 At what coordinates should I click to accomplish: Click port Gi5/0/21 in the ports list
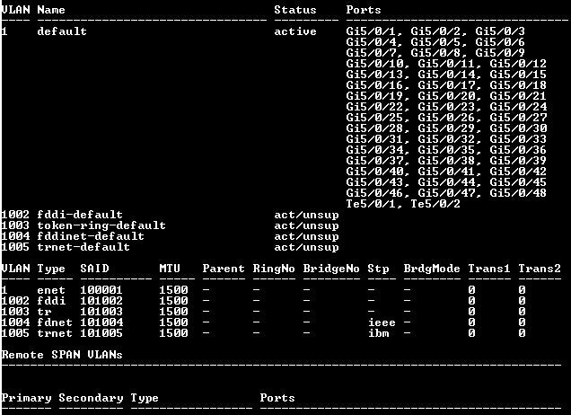(x=518, y=96)
